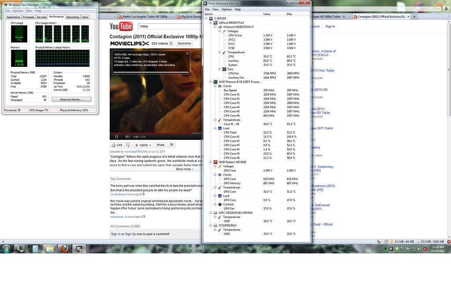Screen dimensions: 451x286
Task: Open the Windows Start orb
Action: tap(6, 249)
